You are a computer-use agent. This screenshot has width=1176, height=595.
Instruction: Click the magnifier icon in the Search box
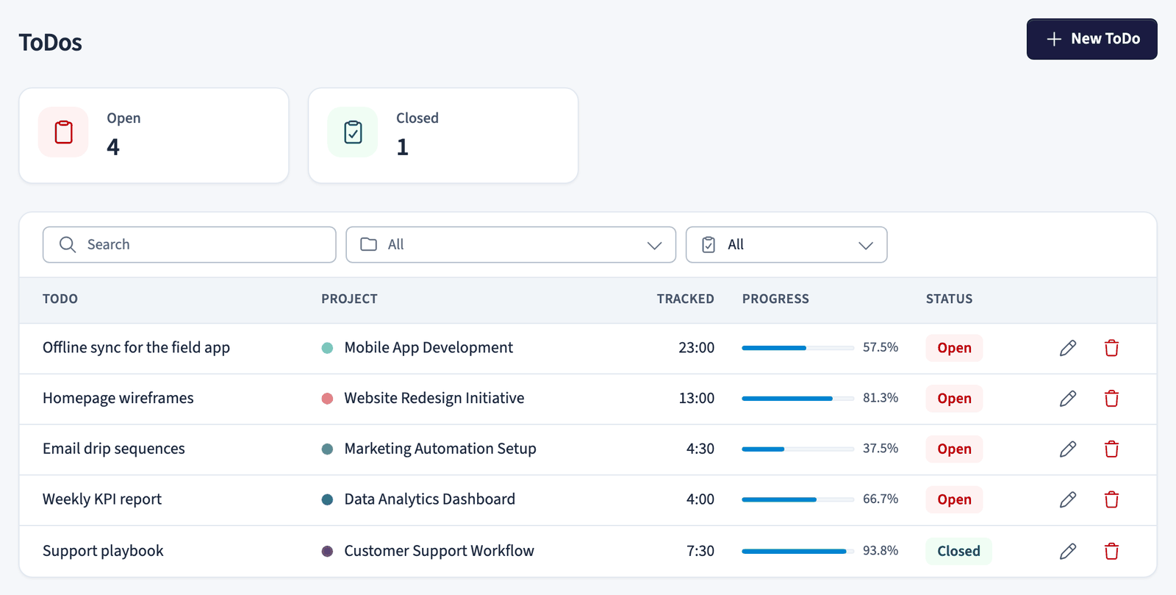point(68,245)
